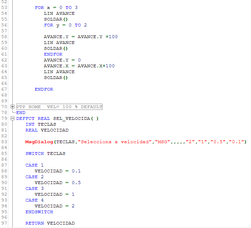The width and height of the screenshot is (251, 228).
Task: Collapse the DEFFCT SEL_VELOCIDA function
Action: (12, 118)
